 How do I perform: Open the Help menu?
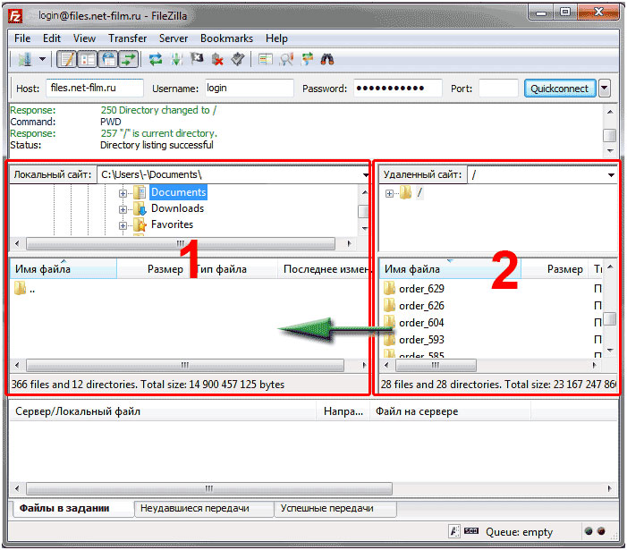[x=276, y=38]
